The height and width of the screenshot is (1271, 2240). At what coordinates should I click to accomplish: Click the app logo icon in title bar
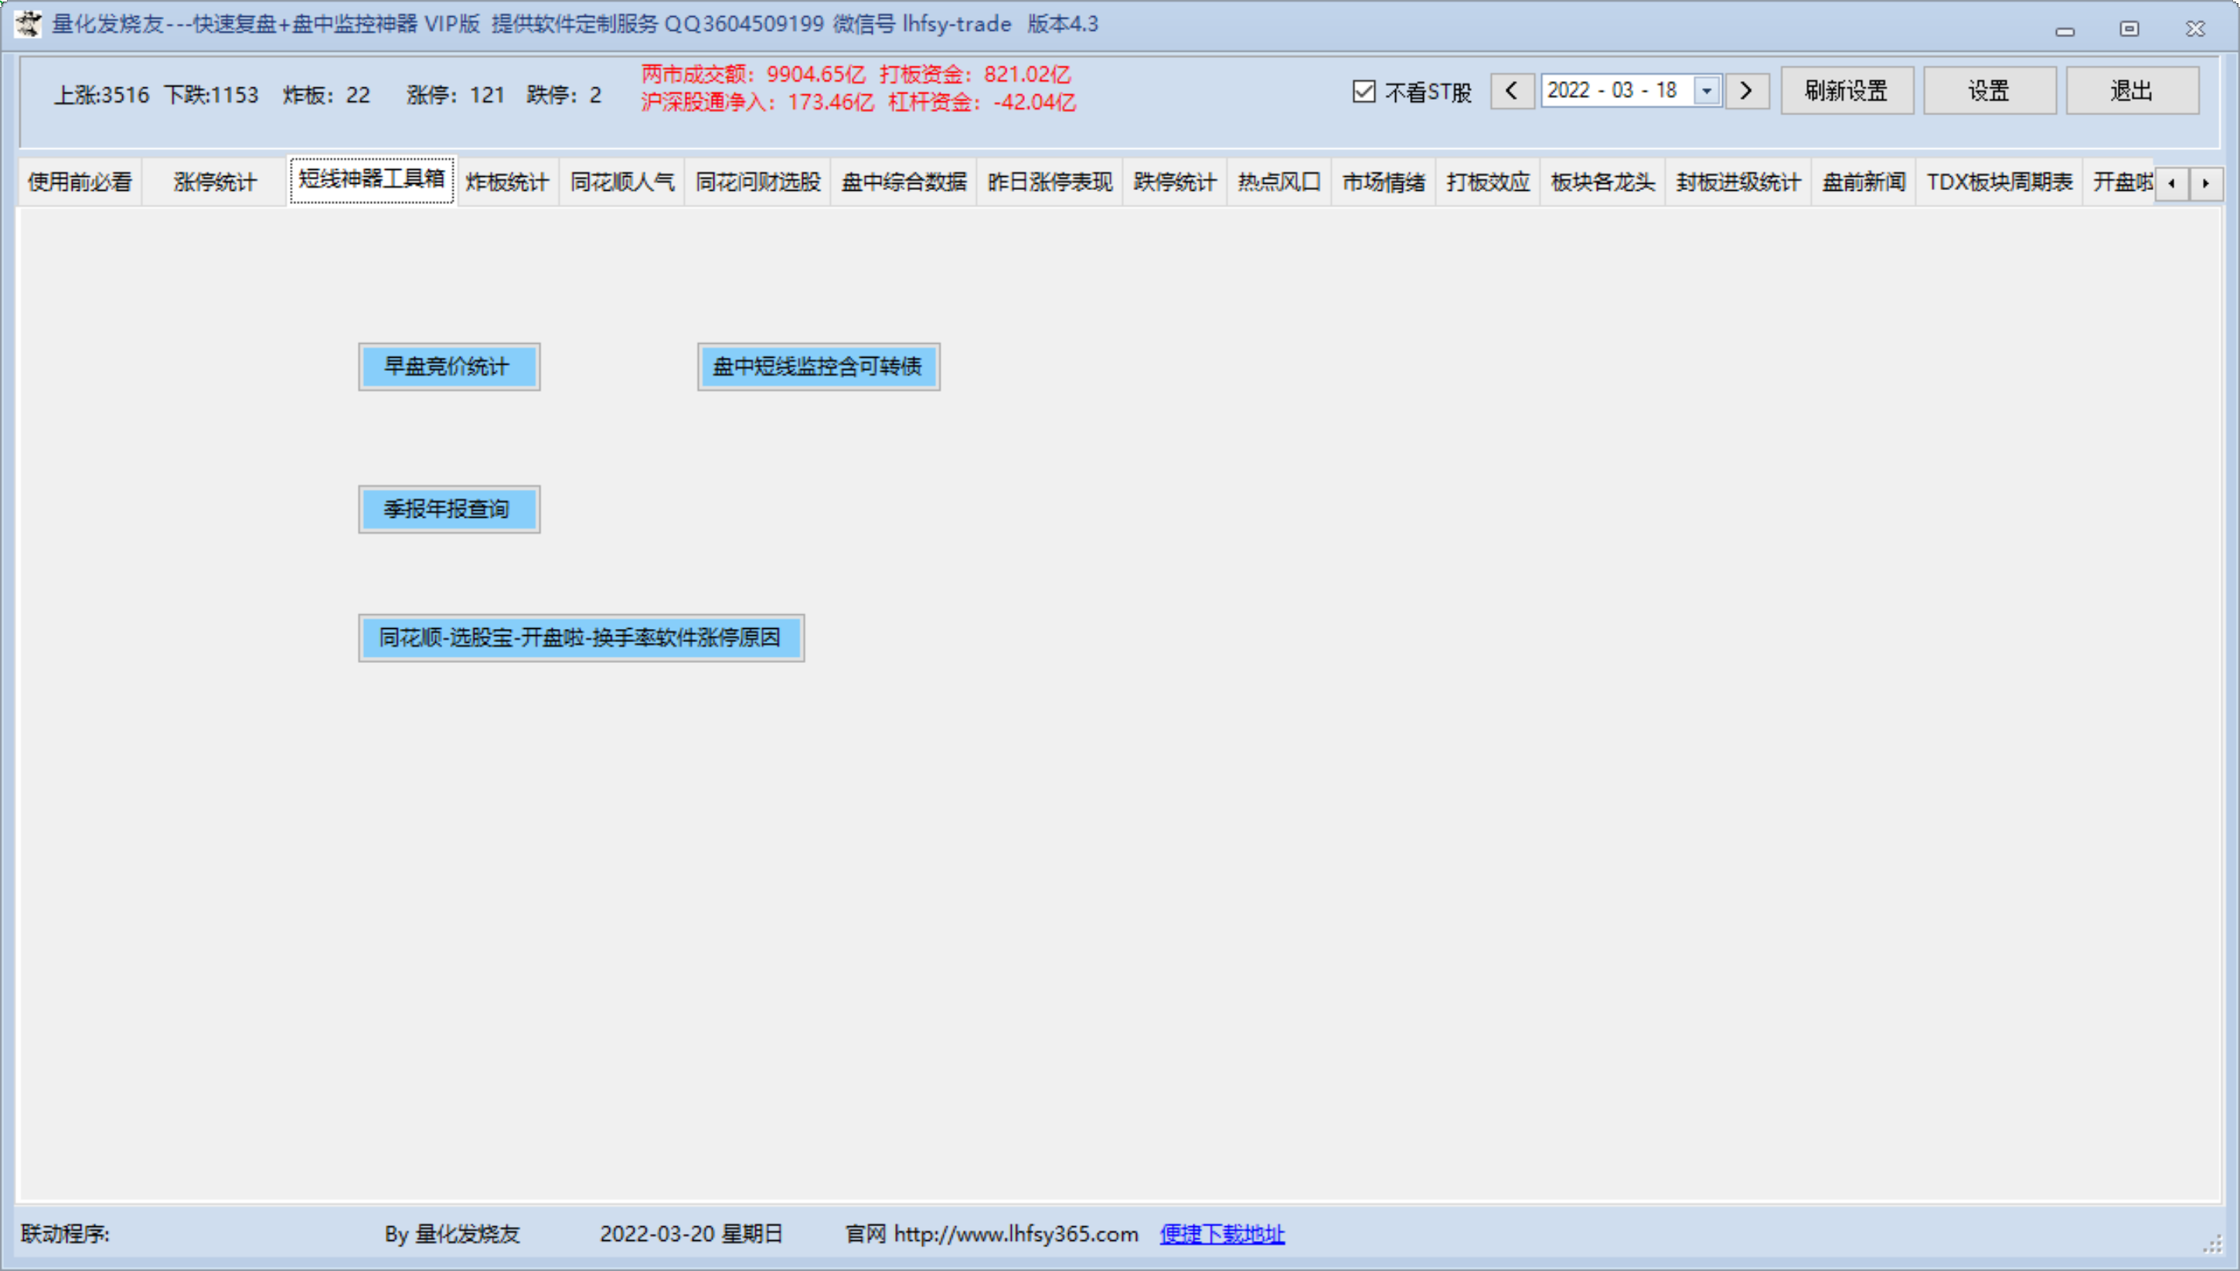[x=28, y=24]
